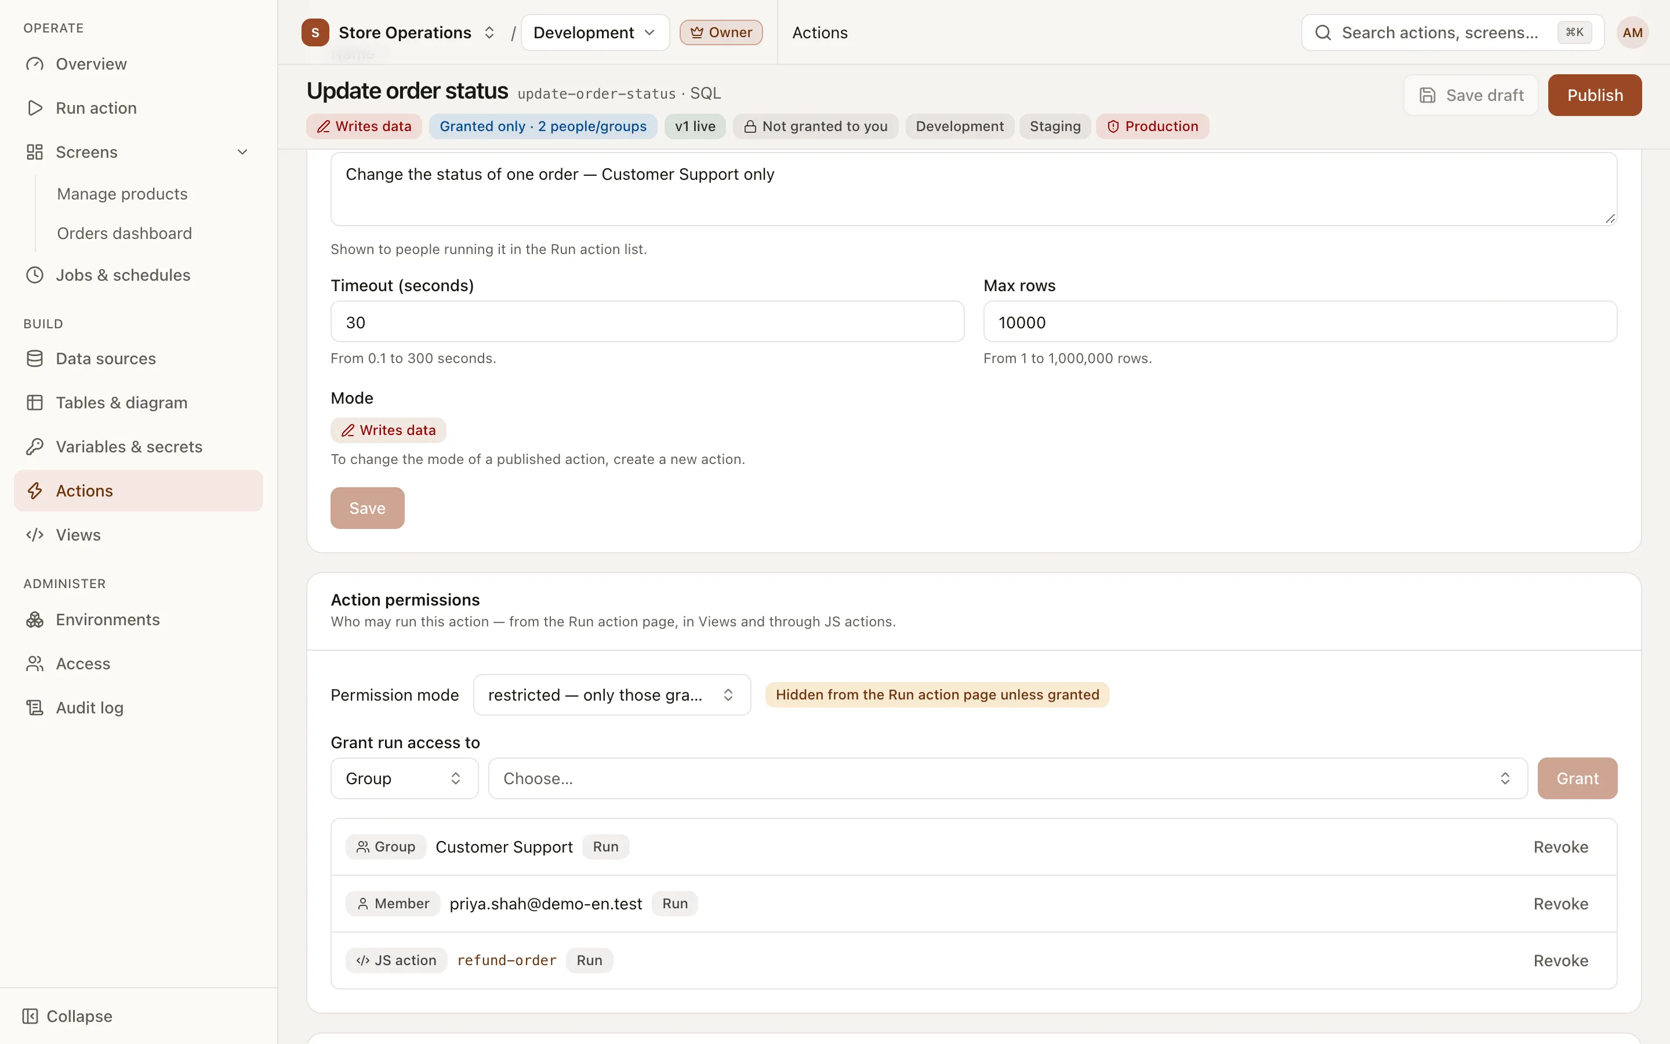
Task: Open the Development environment dropdown
Action: coord(595,32)
